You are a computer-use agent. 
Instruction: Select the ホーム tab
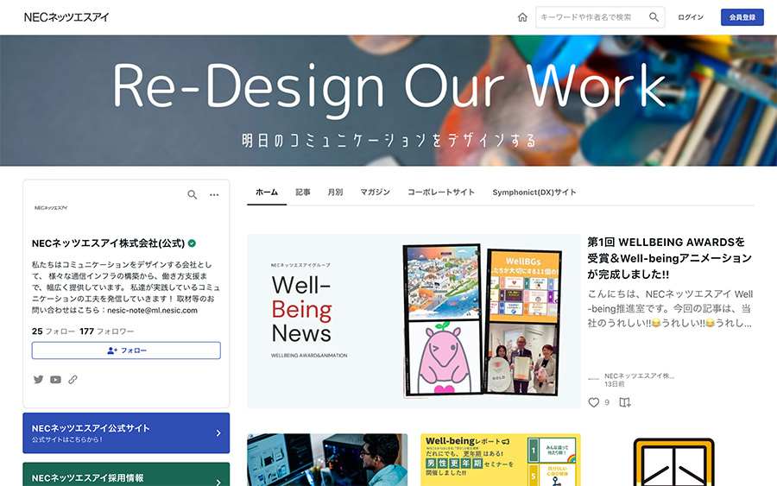(x=267, y=193)
